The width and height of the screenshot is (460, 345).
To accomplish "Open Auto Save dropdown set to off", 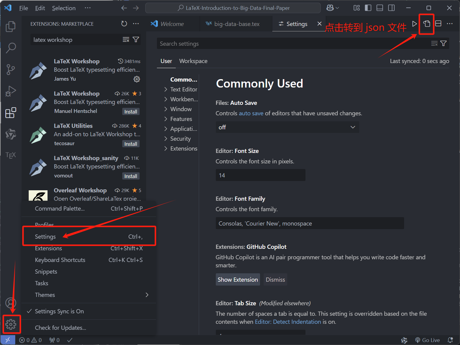I will pyautogui.click(x=287, y=127).
